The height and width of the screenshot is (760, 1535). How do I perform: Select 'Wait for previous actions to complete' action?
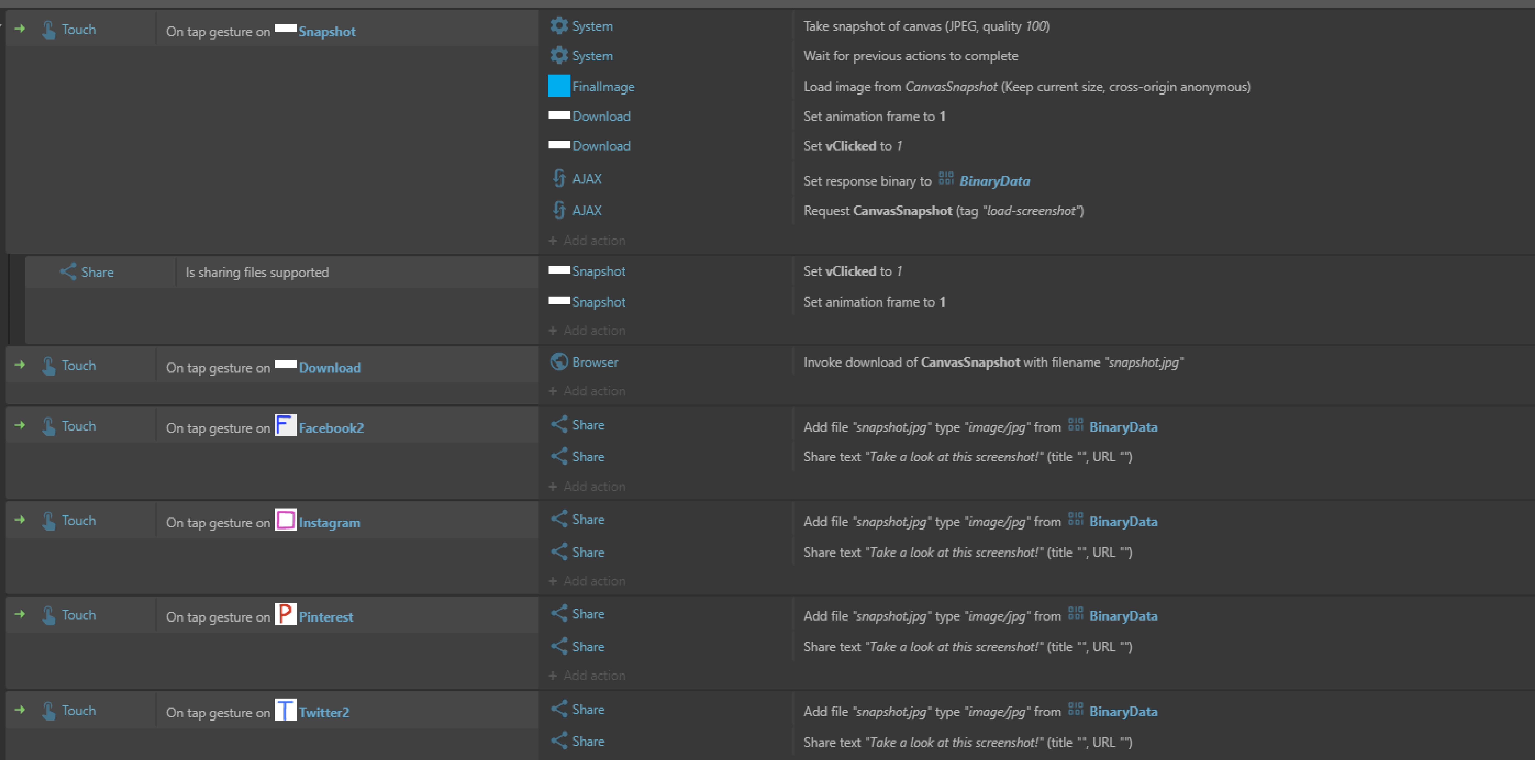click(911, 56)
